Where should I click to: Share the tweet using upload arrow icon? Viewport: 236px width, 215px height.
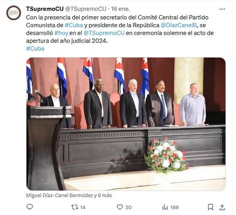click(x=222, y=207)
